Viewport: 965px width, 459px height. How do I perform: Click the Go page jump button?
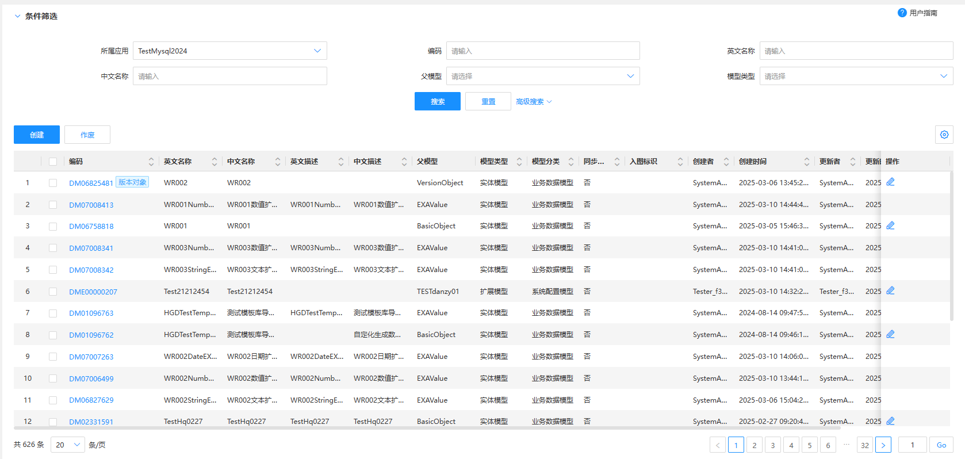tap(941, 445)
